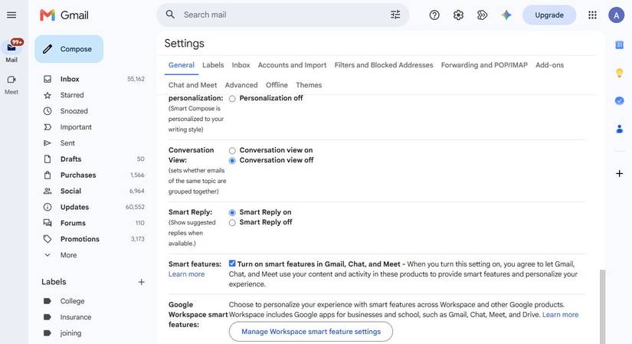Screen dimensions: 632x344
Task: Open the main menu hamburger icon
Action: click(x=11, y=15)
